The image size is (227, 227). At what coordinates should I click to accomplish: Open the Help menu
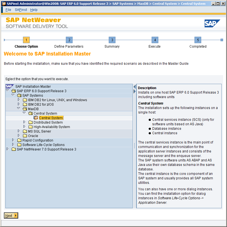coord(34,10)
